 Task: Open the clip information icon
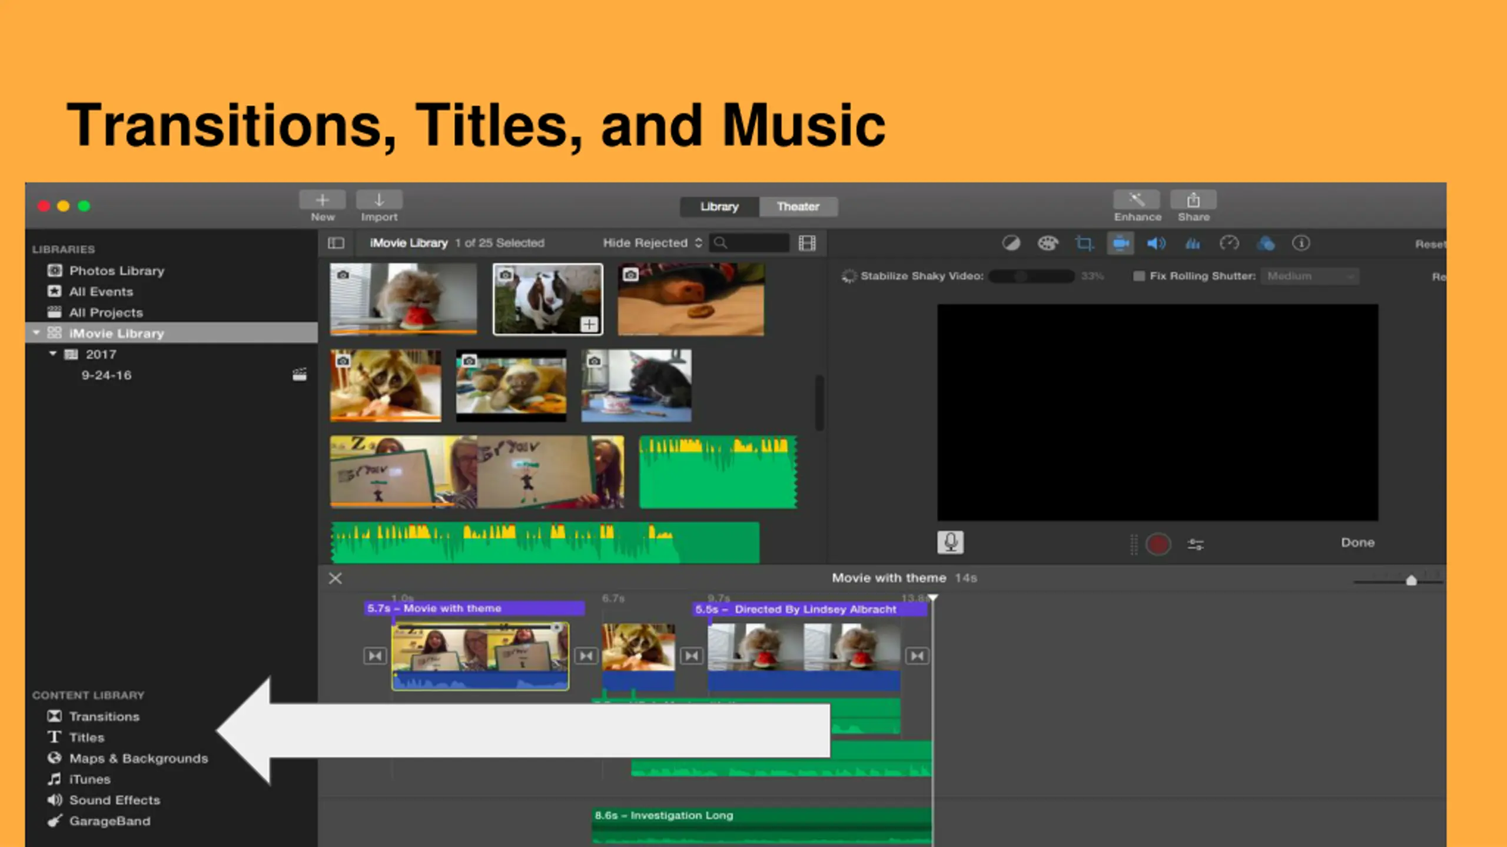[1301, 243]
